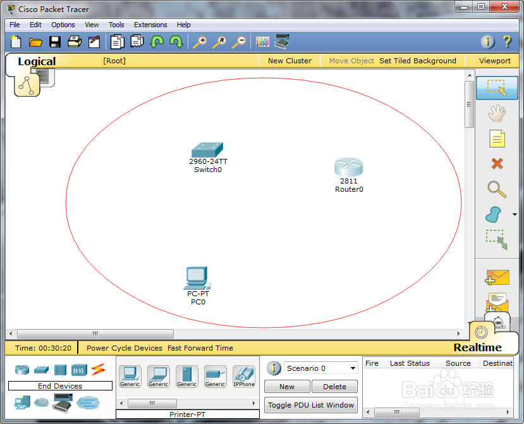Switch to the Logical workspace tab
Screen dimensions: 524x424
(x=37, y=61)
